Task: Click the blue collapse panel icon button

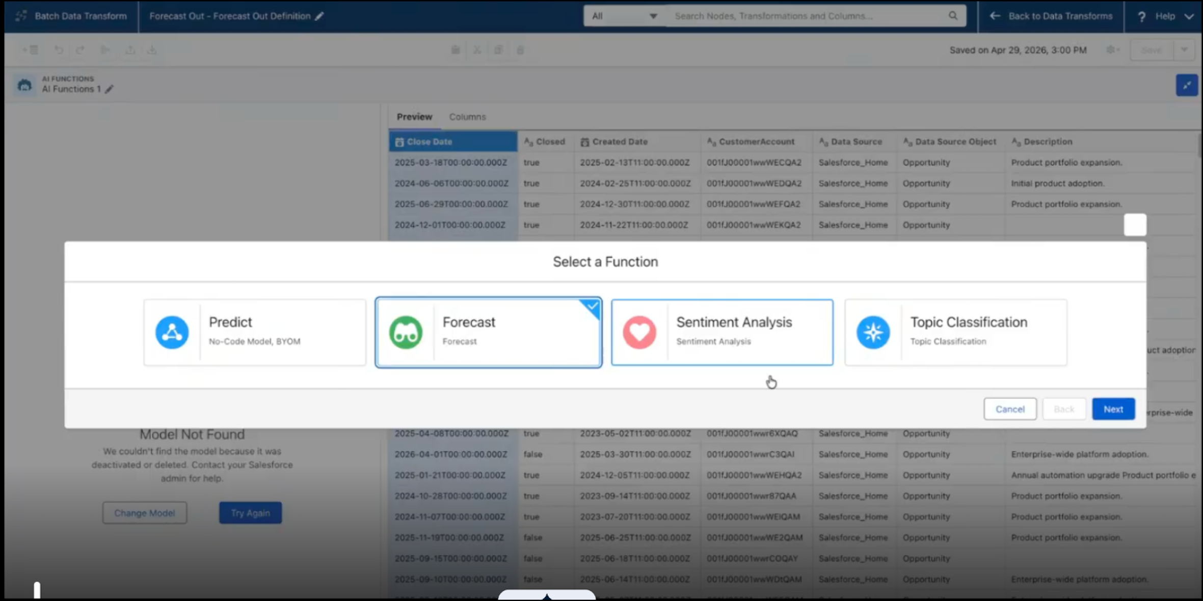Action: 1187,85
